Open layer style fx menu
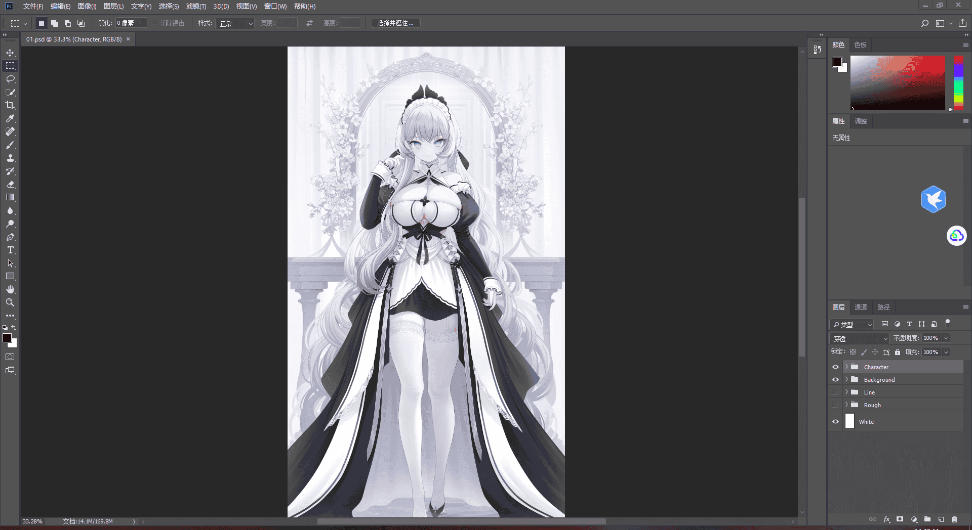This screenshot has width=972, height=530. [886, 519]
